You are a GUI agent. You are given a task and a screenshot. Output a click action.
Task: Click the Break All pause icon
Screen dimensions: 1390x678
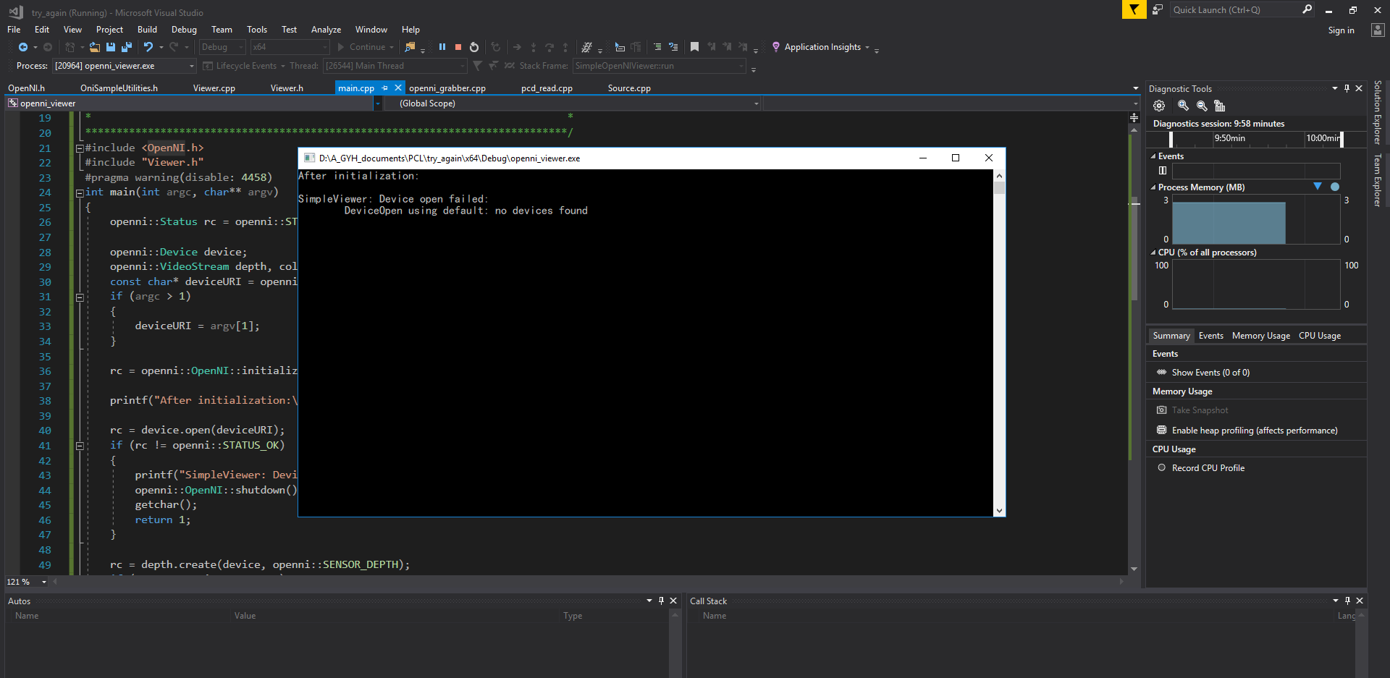[x=442, y=46]
